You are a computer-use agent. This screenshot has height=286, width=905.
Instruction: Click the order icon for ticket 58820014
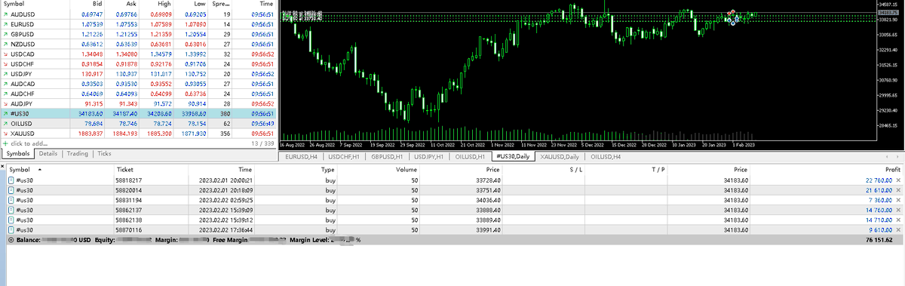click(x=11, y=190)
